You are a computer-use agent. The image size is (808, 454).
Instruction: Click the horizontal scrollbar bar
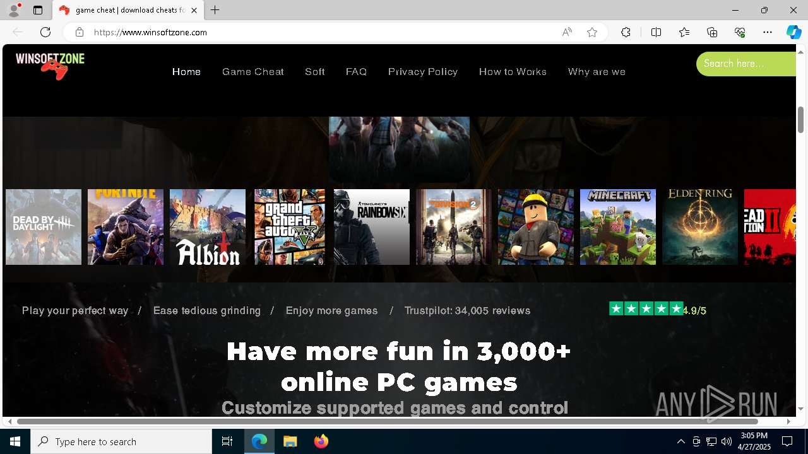pyautogui.click(x=388, y=421)
